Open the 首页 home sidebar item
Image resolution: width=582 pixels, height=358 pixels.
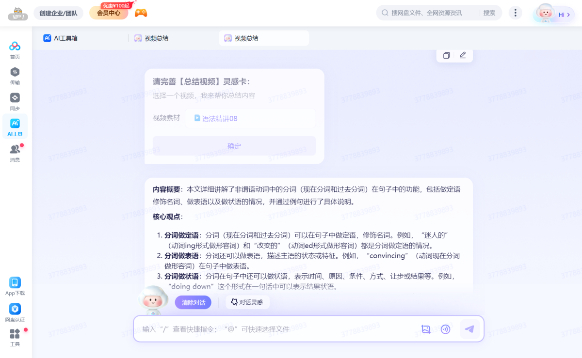[x=15, y=50]
